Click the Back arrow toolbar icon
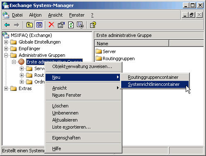Screen dimensions: 206x156 7,25
